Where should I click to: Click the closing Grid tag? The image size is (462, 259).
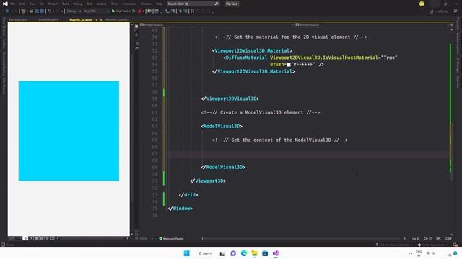click(188, 195)
